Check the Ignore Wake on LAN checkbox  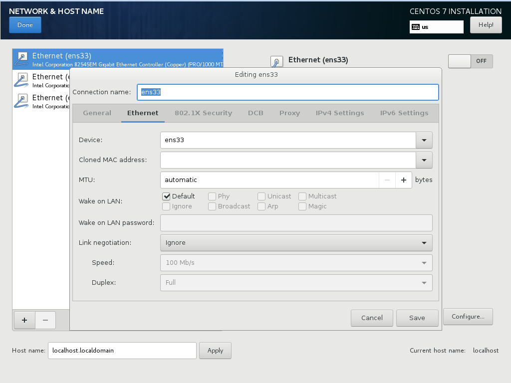pos(166,206)
